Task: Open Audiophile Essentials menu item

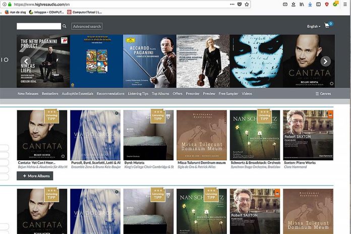Action: point(78,94)
